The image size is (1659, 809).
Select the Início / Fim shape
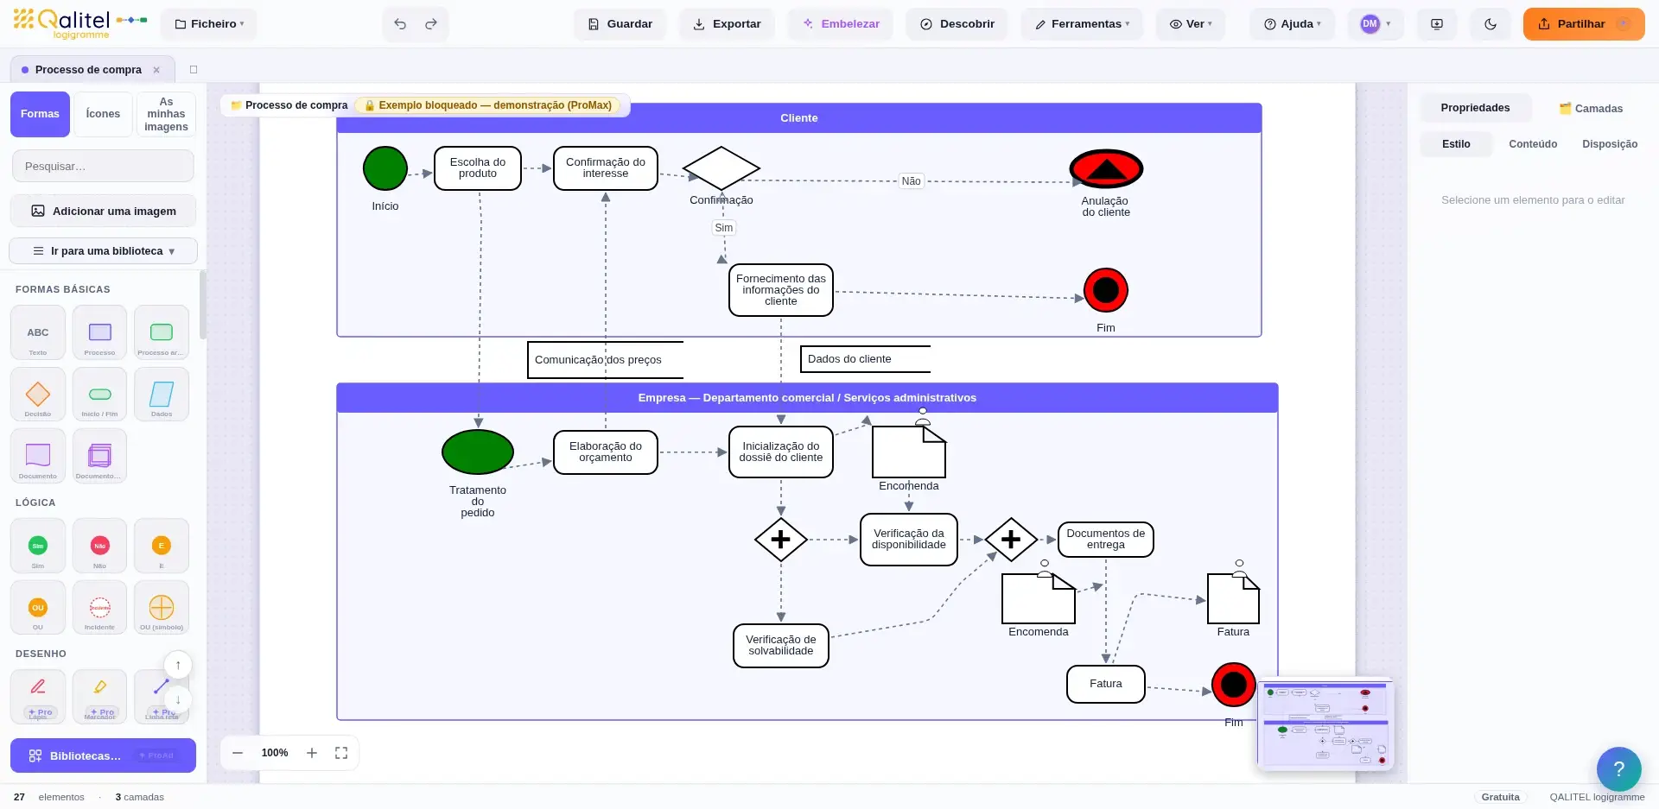coord(99,394)
